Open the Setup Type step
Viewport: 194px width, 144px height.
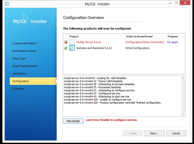click(19, 58)
